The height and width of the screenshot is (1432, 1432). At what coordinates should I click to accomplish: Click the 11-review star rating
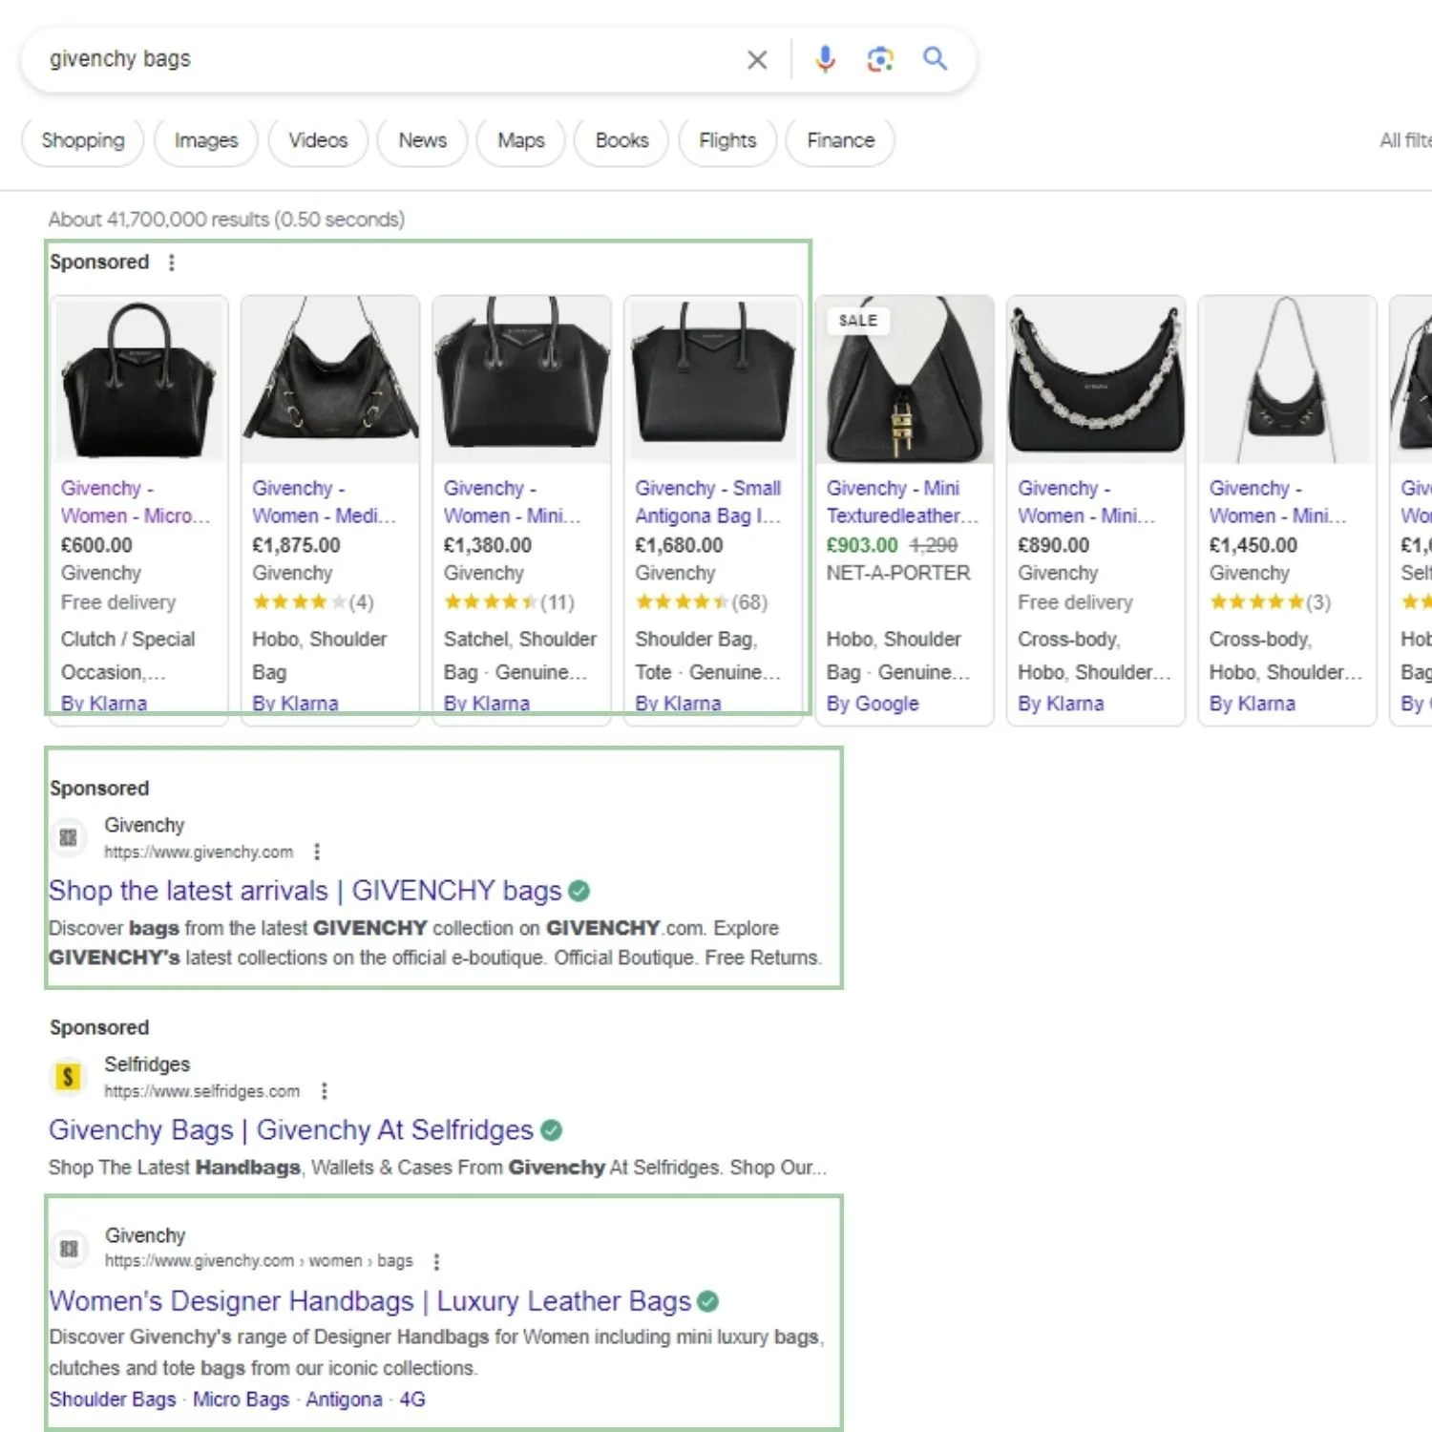tap(509, 602)
